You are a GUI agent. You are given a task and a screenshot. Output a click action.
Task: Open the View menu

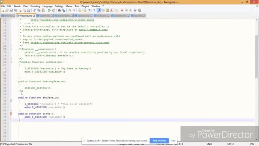[25, 6]
